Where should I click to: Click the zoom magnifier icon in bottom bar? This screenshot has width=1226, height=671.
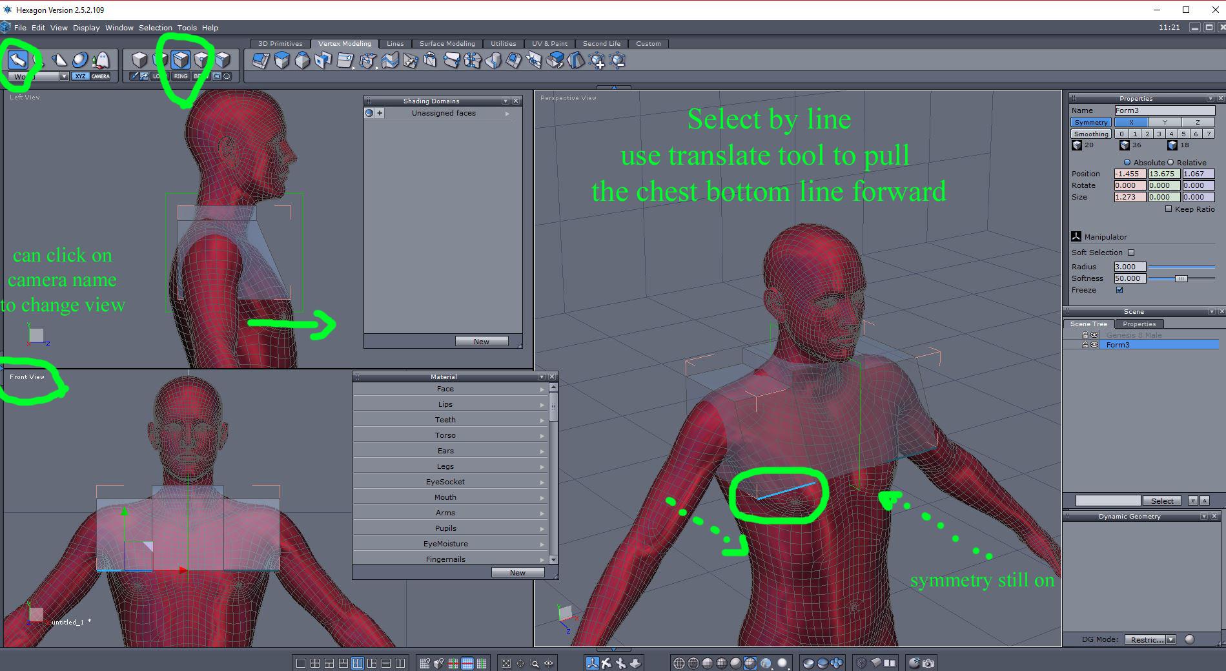535,663
